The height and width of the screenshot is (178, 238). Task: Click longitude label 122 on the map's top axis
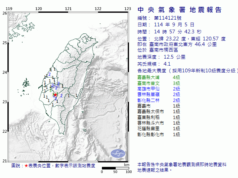point(98,9)
